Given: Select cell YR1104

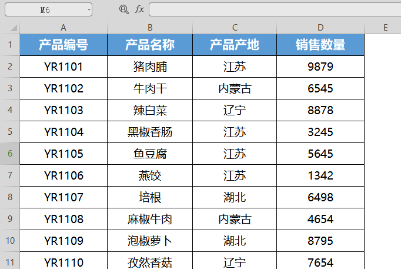Looking at the screenshot, I should point(64,132).
